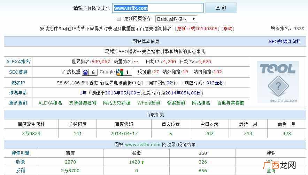308x175 pixels.
Task: Click Baidu indexed count 2270
Action: [x=70, y=162]
